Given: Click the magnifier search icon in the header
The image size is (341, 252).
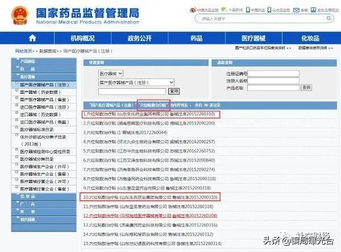Looking at the screenshot, I should click(329, 18).
